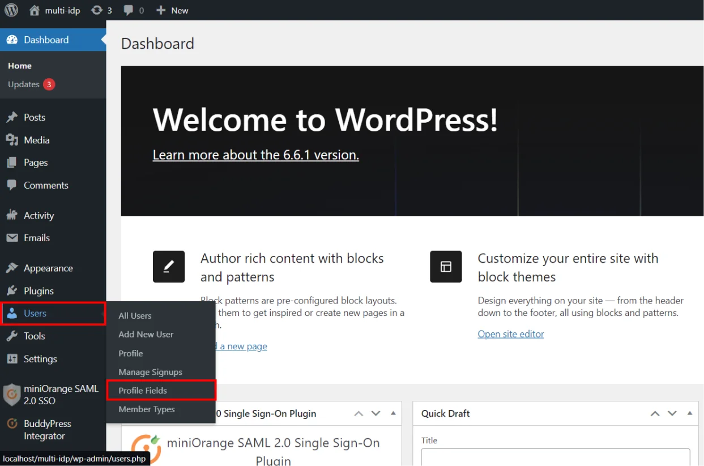The width and height of the screenshot is (704, 466).
Task: Click the plus icon beside New
Action: pos(161,10)
